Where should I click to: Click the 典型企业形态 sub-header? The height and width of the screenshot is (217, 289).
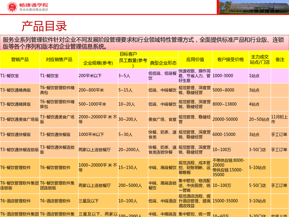pos(163,63)
